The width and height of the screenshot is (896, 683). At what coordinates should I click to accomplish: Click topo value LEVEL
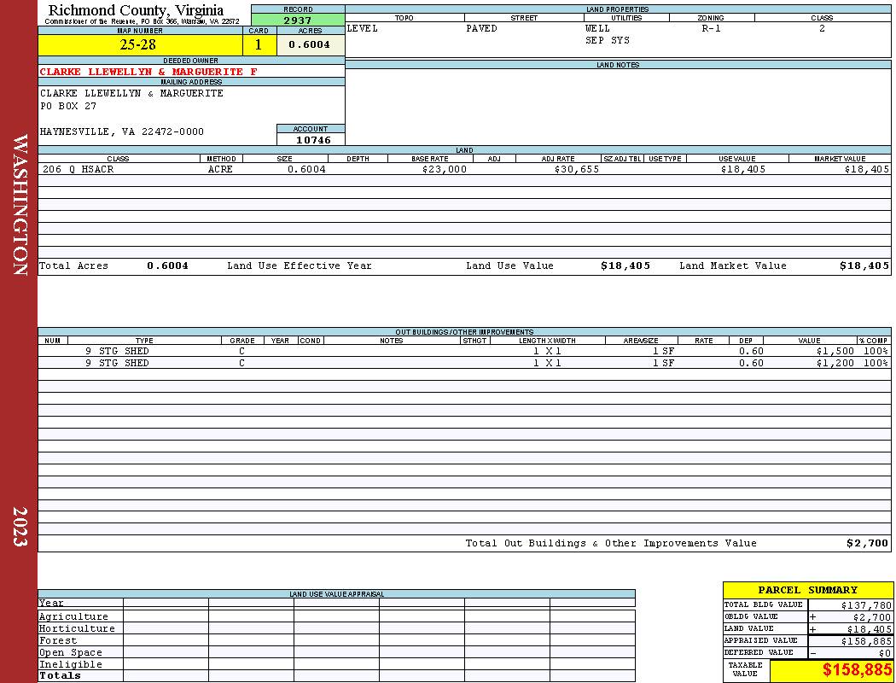tap(363, 28)
